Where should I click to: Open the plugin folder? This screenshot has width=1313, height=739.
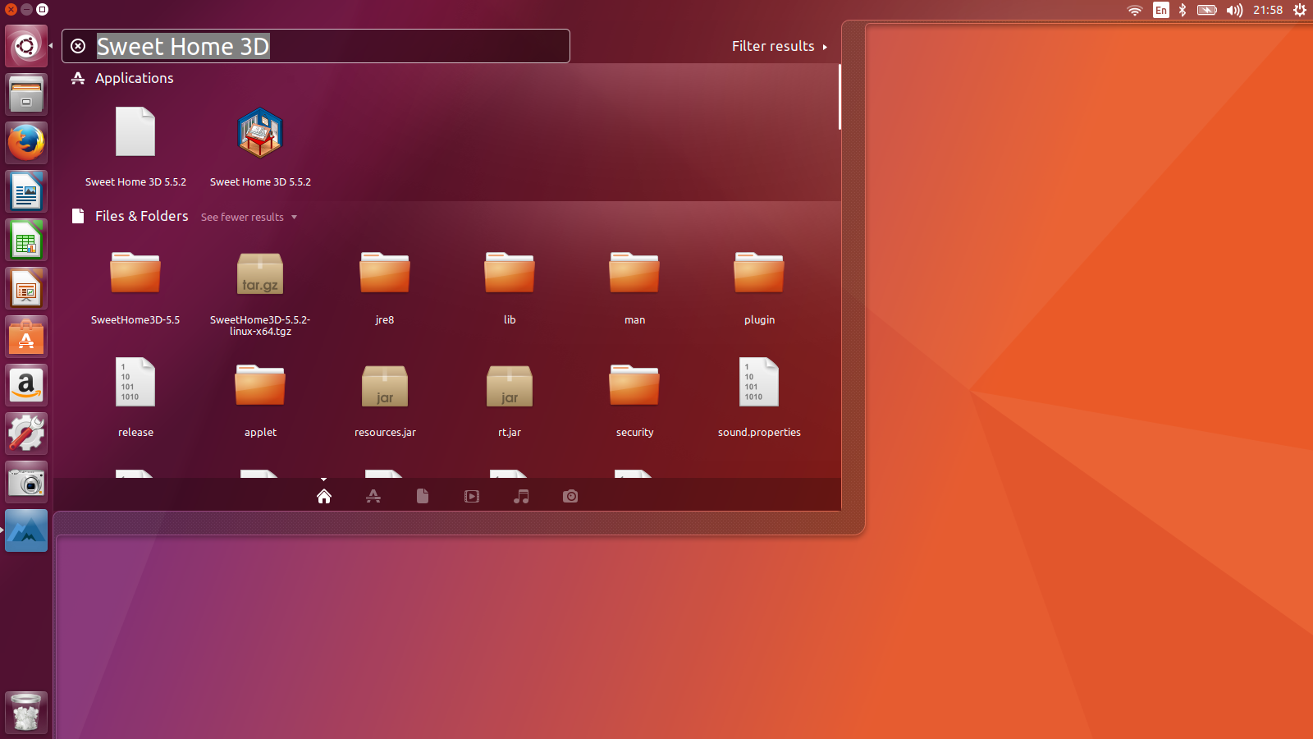click(759, 287)
